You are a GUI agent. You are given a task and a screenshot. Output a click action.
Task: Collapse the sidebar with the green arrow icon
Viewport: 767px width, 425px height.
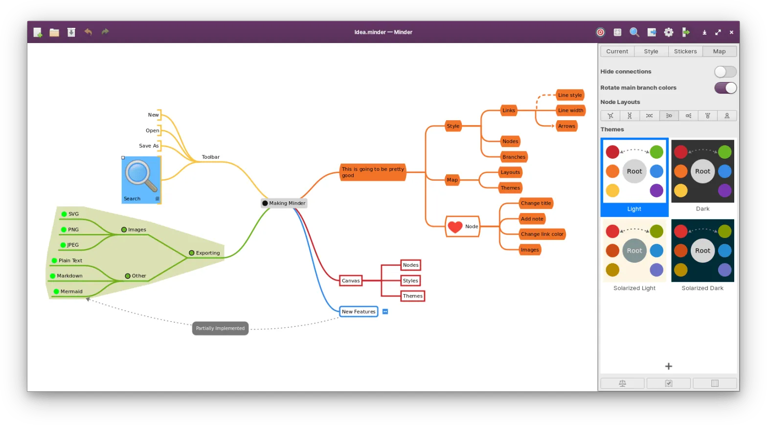[686, 32]
